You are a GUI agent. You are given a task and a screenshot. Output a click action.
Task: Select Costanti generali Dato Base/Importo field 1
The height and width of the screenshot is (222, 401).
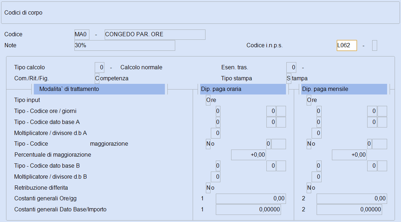(248, 210)
